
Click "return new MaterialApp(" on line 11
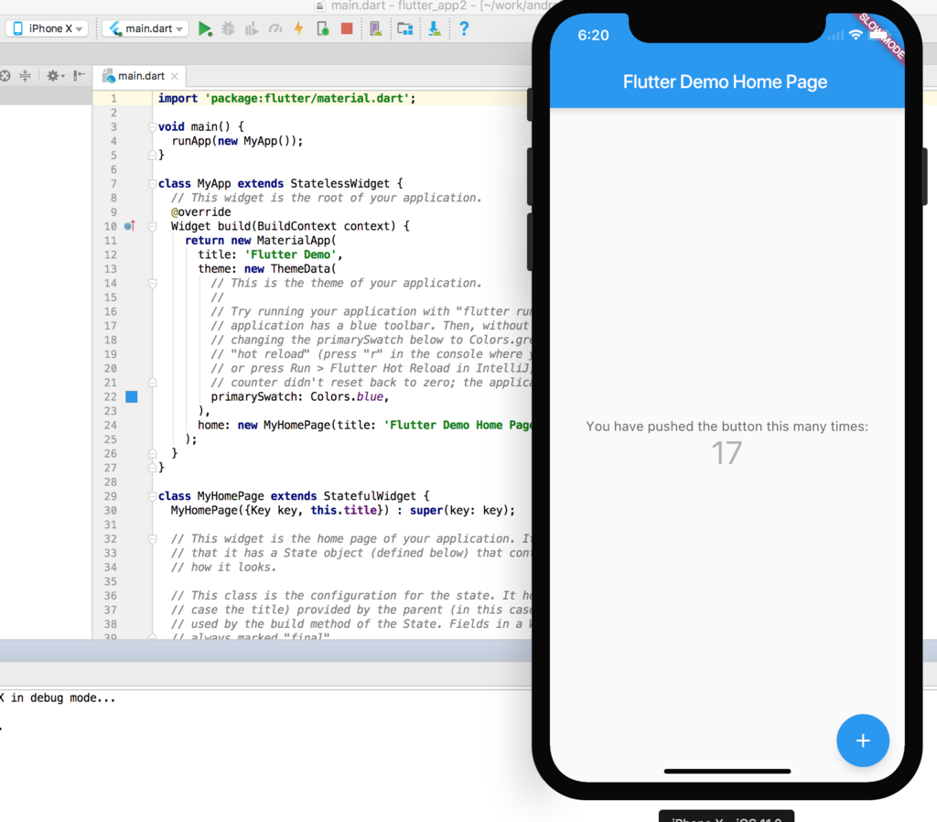[261, 241]
